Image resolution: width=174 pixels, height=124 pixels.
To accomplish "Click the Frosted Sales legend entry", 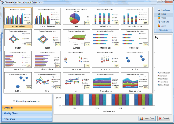I will pos(163,82).
